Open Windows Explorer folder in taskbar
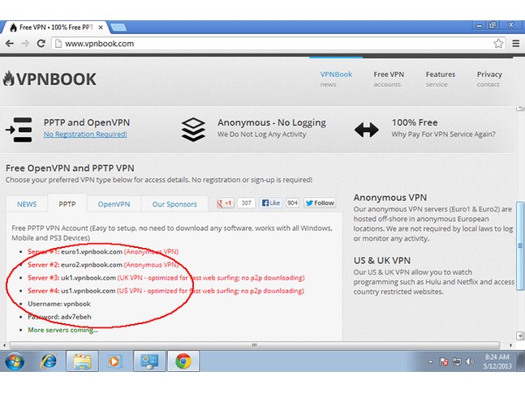Viewport: 525px width, 393px height. (x=82, y=361)
